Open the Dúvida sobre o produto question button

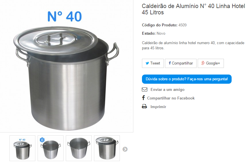pyautogui.click(x=187, y=79)
